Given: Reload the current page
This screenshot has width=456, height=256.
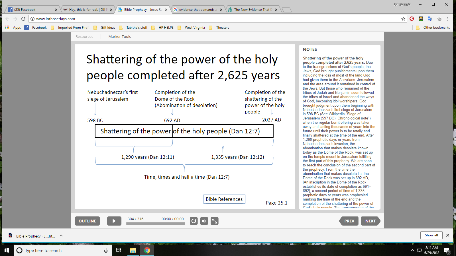Looking at the screenshot, I should tap(23, 19).
